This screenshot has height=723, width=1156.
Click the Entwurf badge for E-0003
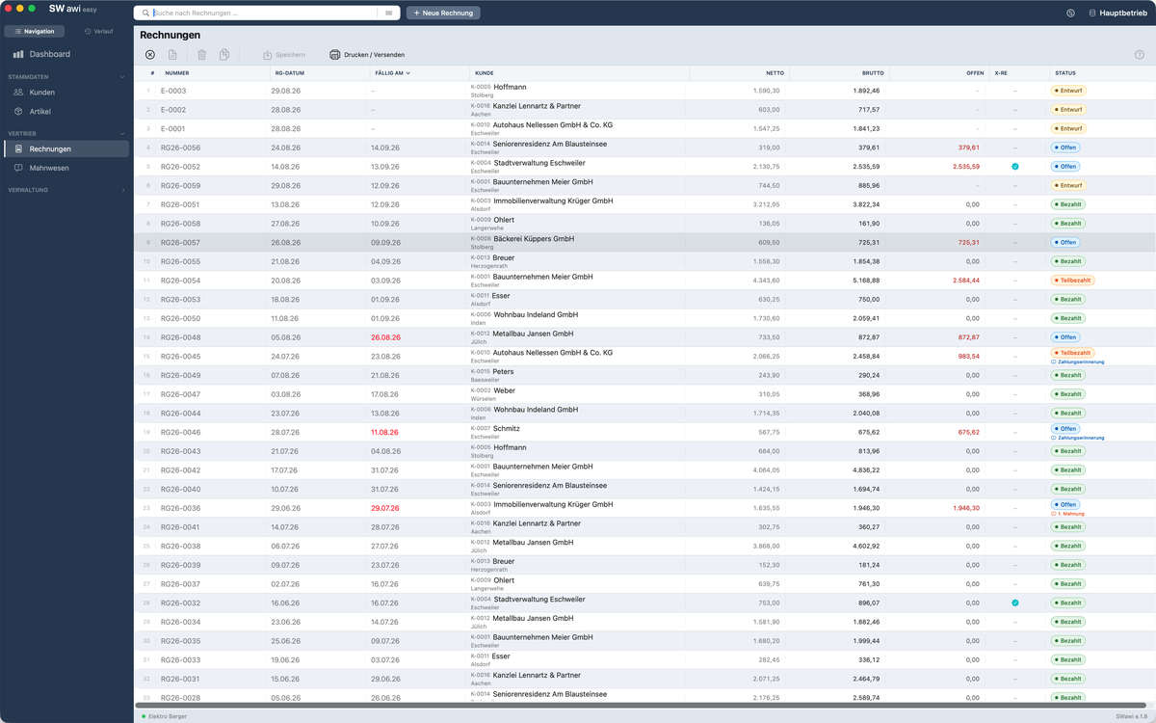pos(1068,91)
